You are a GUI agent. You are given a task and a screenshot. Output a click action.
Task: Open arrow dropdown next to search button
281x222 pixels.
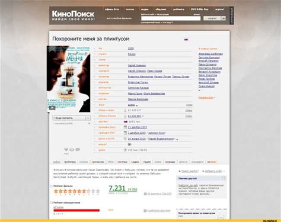point(223,18)
